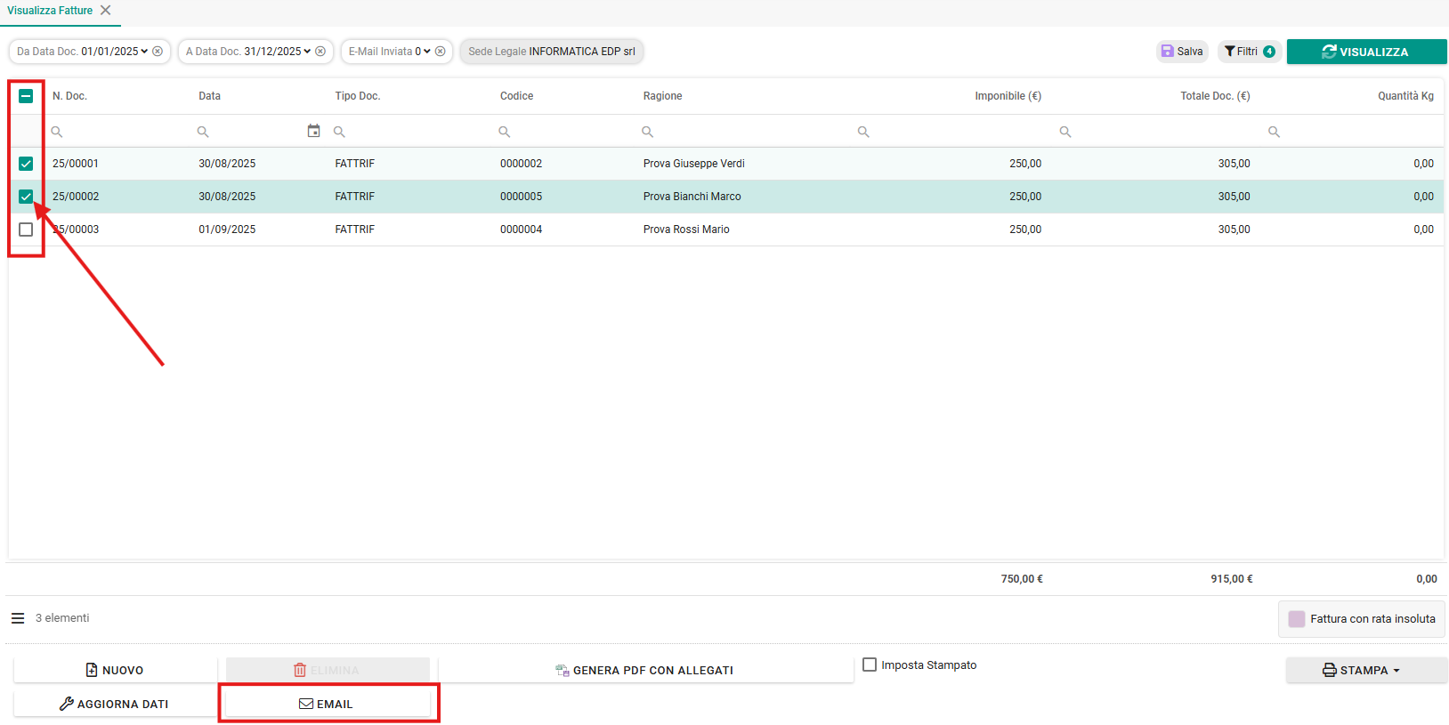Click the green VISUALIZZA button
Viewport: 1449px width, 725px height.
[1366, 52]
